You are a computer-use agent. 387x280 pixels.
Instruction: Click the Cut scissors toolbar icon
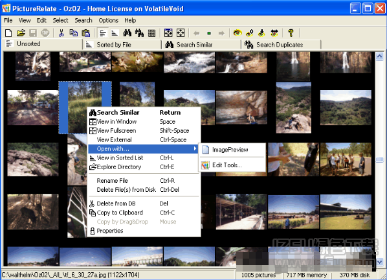tap(61, 32)
